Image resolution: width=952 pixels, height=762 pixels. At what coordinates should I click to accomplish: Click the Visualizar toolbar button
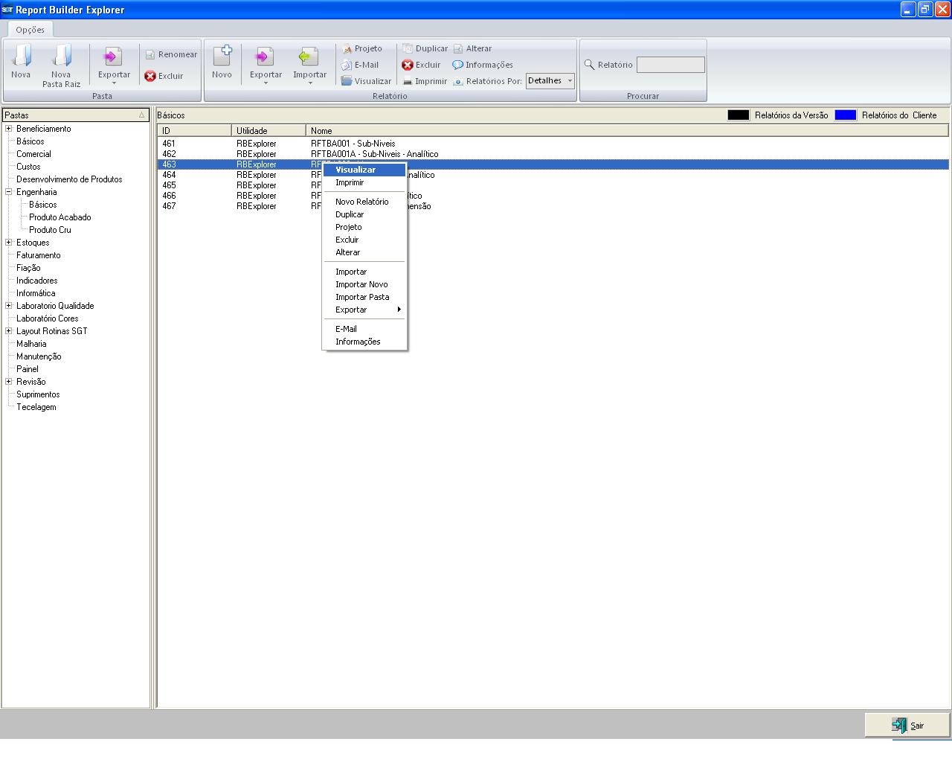366,81
